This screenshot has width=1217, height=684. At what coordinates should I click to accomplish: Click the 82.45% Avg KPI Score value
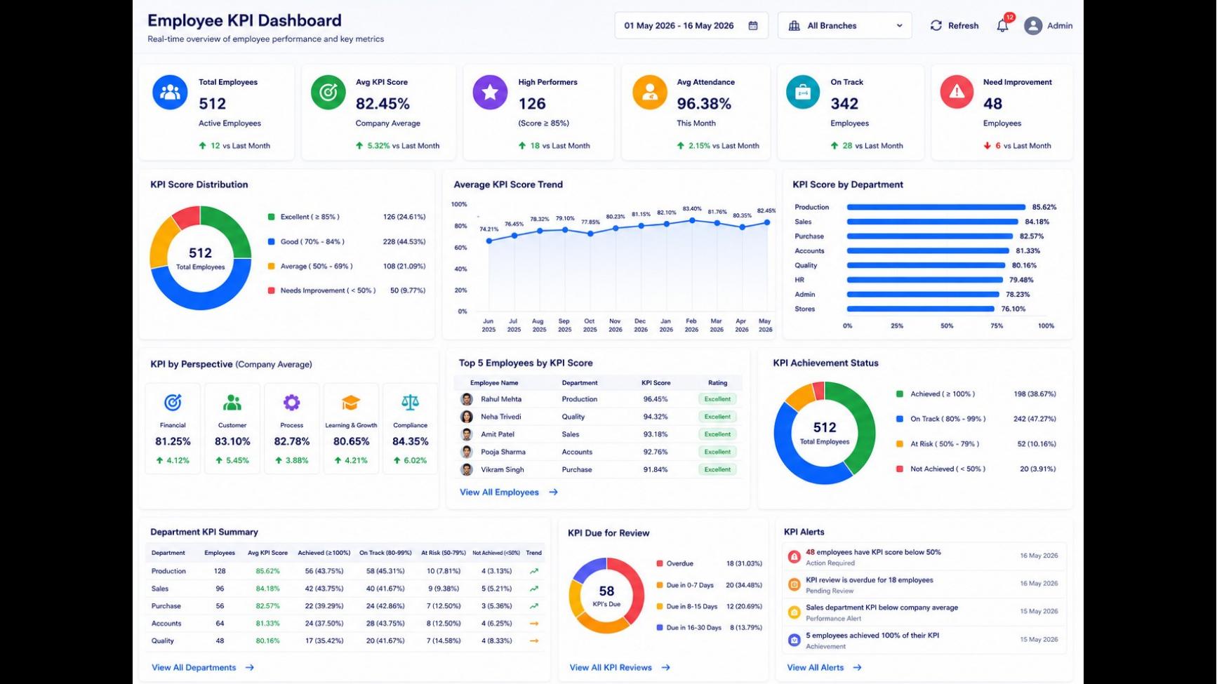point(383,104)
